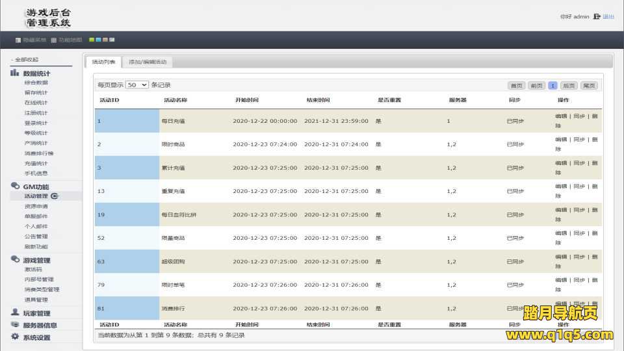624x351 pixels.
Task: Click the 数据统计 bar chart icon
Action: point(14,73)
